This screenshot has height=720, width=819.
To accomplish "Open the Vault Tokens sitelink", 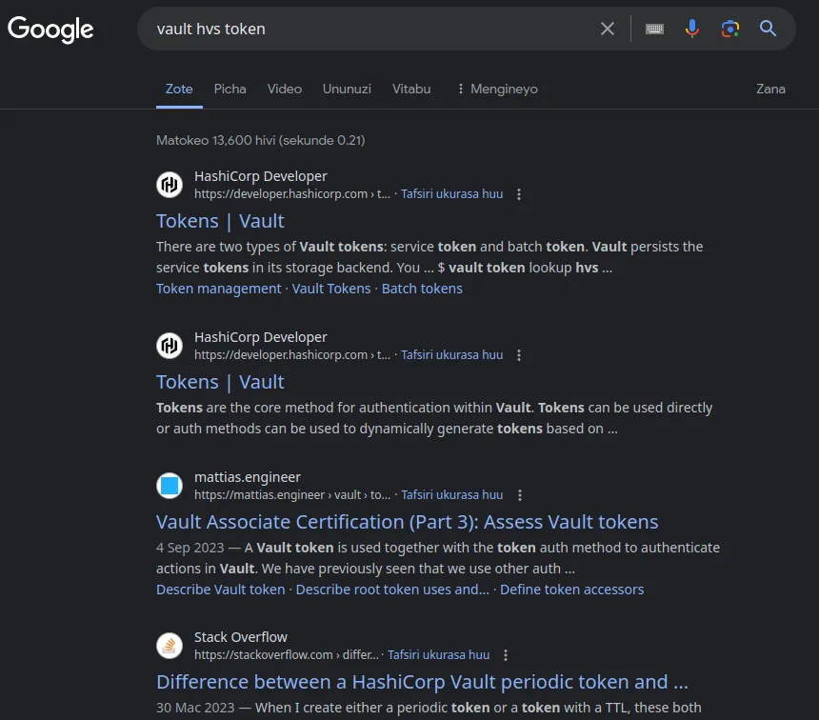I will pos(331,289).
